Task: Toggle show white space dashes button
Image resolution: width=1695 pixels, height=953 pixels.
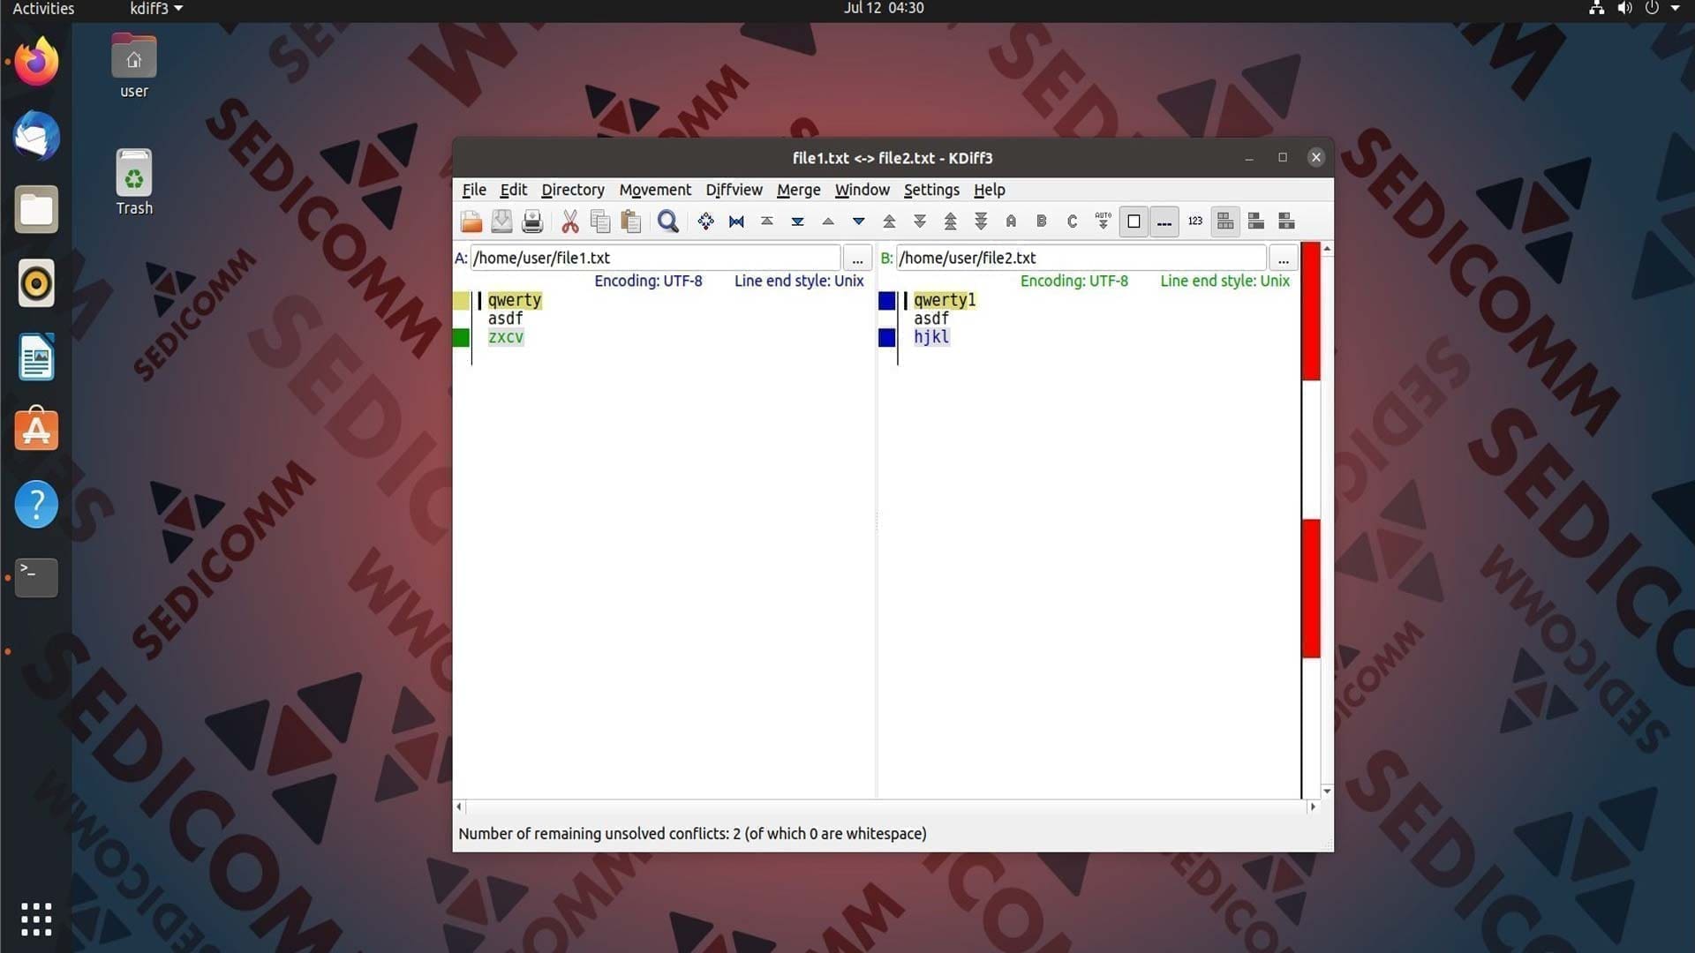Action: click(1164, 221)
